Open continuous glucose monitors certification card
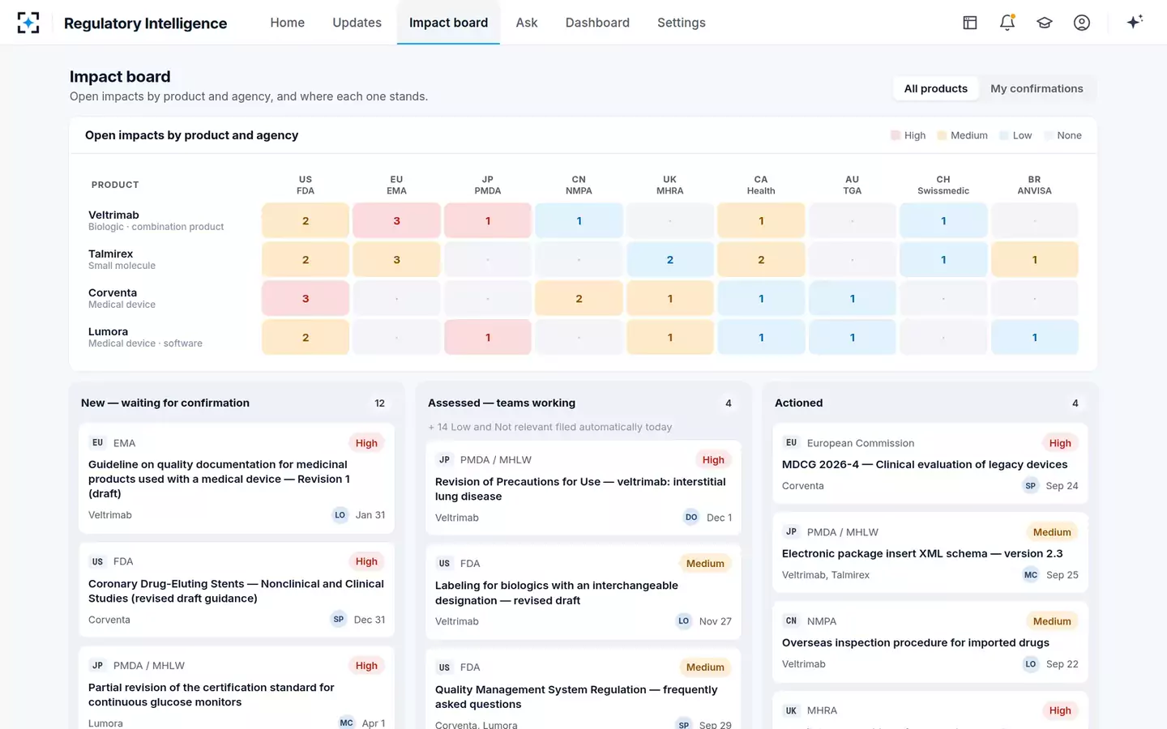This screenshot has height=729, width=1167. [237, 688]
